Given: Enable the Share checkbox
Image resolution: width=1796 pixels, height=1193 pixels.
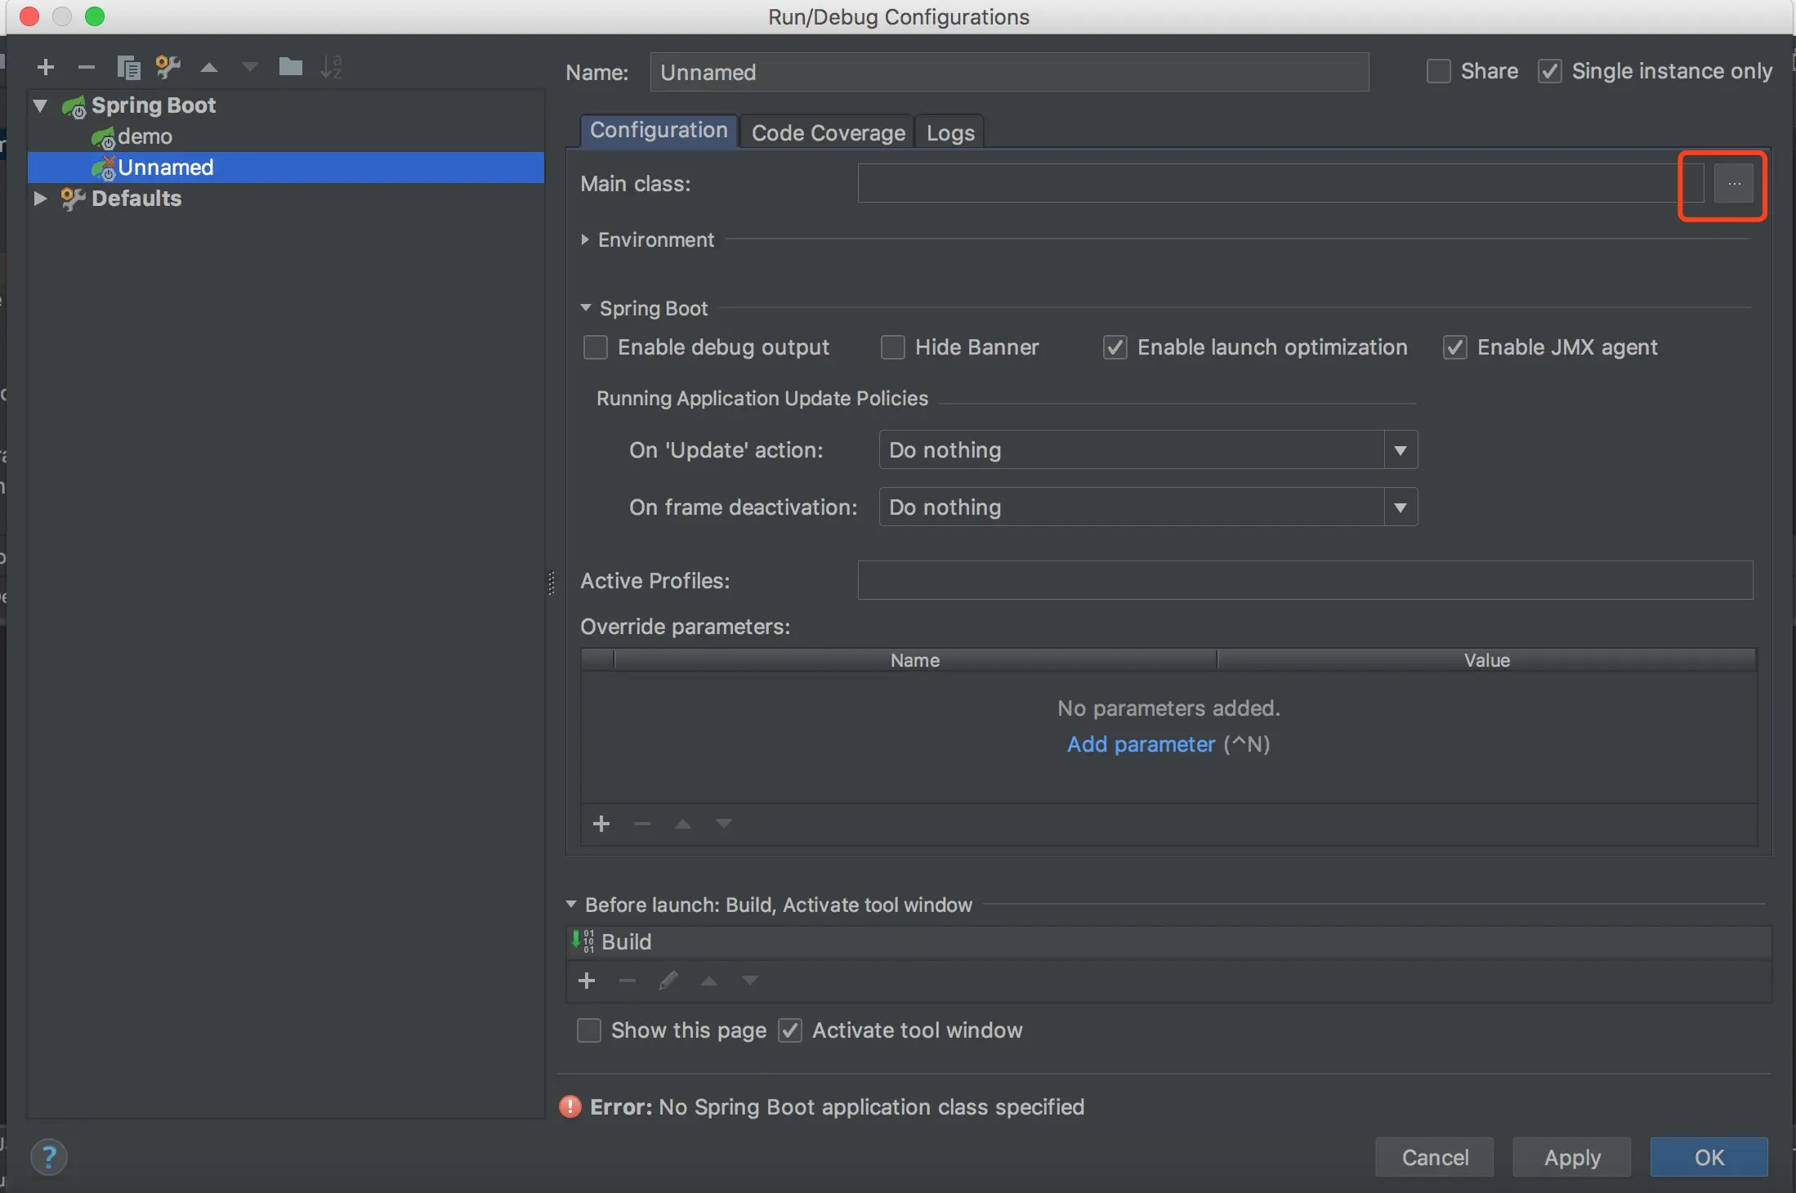Looking at the screenshot, I should coord(1438,71).
